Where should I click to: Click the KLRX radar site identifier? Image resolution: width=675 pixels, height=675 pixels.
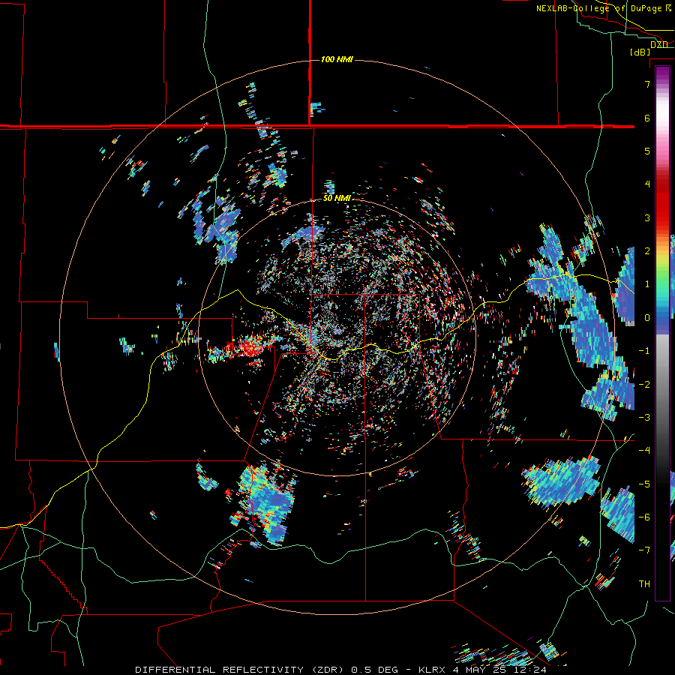pyautogui.click(x=432, y=670)
